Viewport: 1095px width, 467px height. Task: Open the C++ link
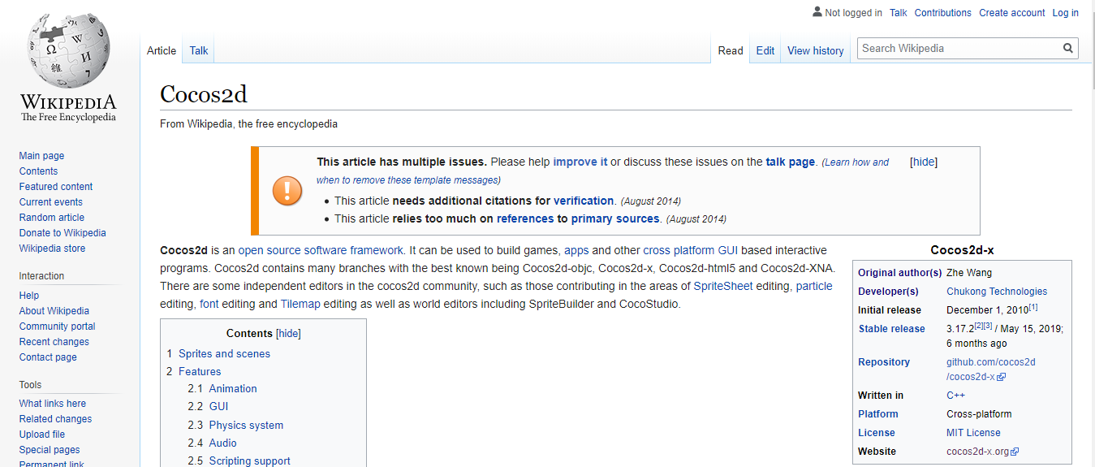pyautogui.click(x=955, y=396)
